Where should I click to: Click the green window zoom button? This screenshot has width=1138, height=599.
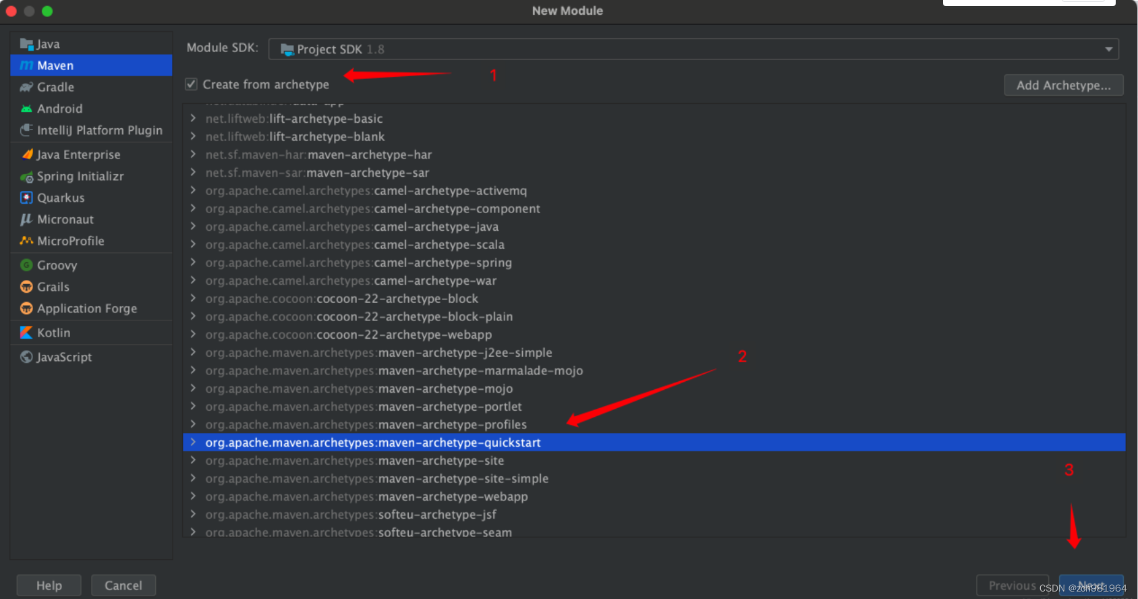(x=47, y=11)
